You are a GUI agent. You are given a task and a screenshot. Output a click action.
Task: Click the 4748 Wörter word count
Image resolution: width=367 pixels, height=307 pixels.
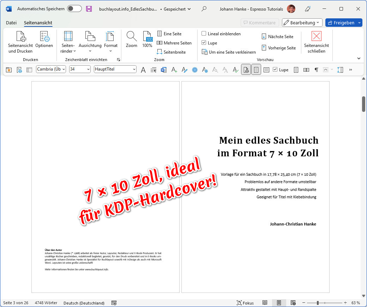tap(46, 303)
